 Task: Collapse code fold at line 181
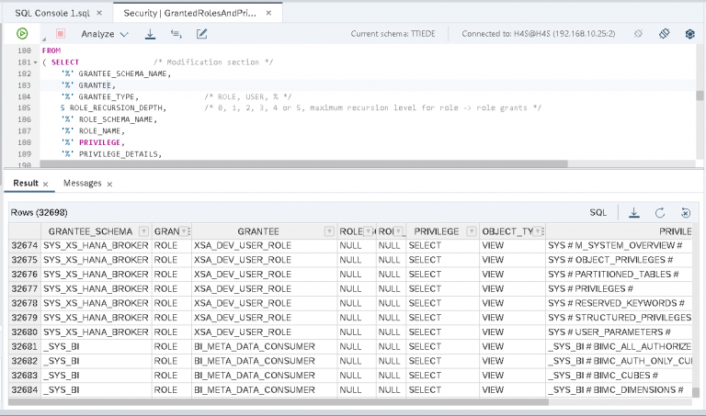35,62
